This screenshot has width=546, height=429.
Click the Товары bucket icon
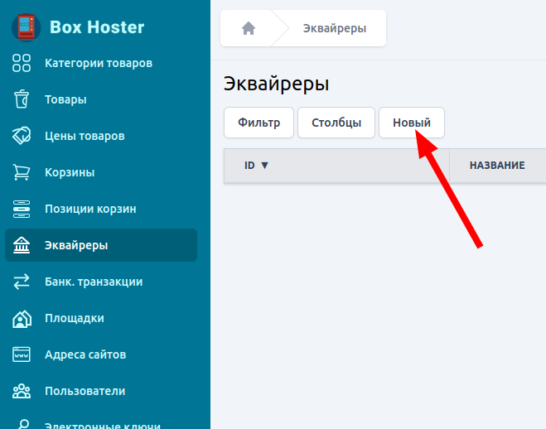22,99
